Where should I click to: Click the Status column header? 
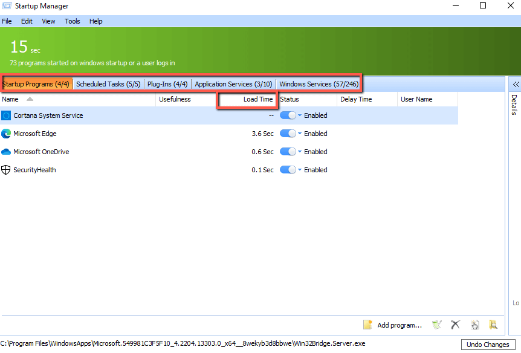click(308, 99)
